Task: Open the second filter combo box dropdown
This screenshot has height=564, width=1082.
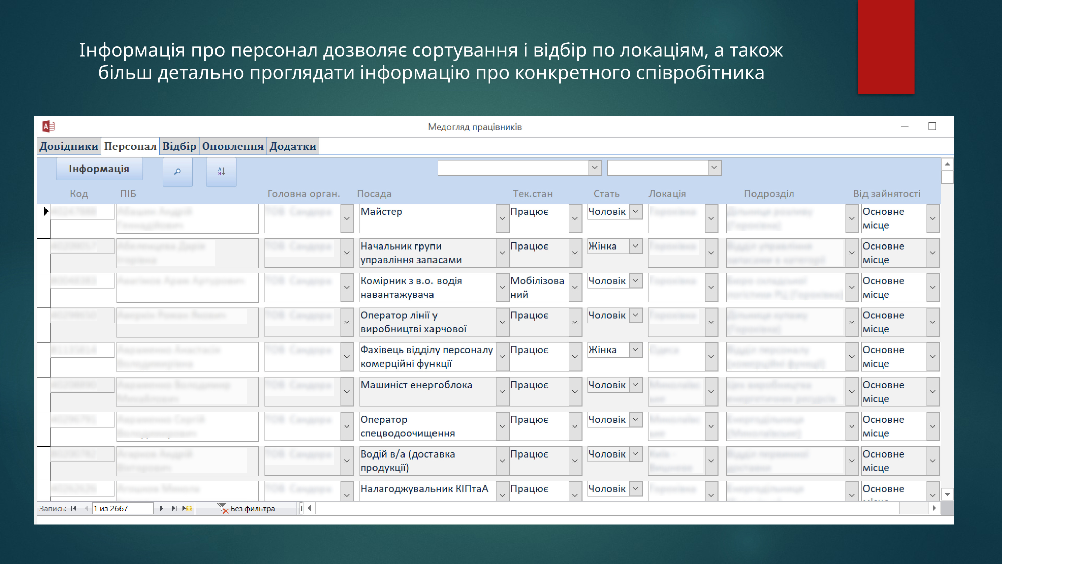Action: point(714,168)
